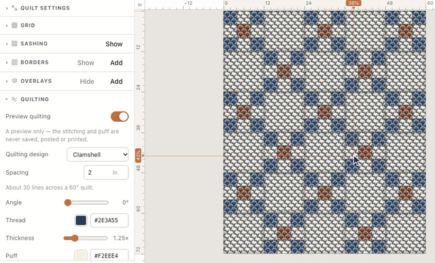
Task: Click the 'Quilting design' label
Action: pos(27,154)
